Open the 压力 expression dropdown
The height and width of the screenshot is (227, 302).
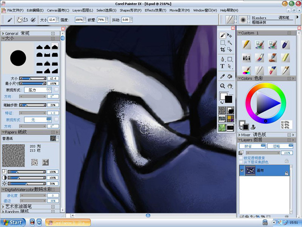(38, 90)
